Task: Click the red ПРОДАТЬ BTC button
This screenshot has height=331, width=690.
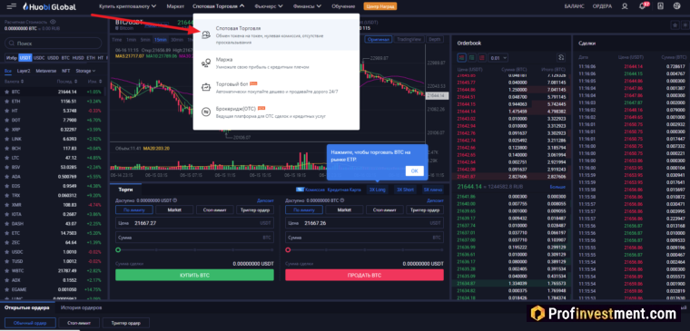Action: pyautogui.click(x=364, y=275)
